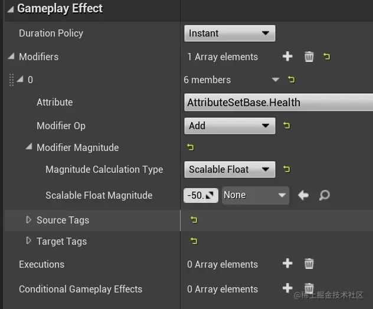The width and height of the screenshot is (373, 309).
Task: Open Magnitude Calculation Type dropdown
Action: [230, 170]
